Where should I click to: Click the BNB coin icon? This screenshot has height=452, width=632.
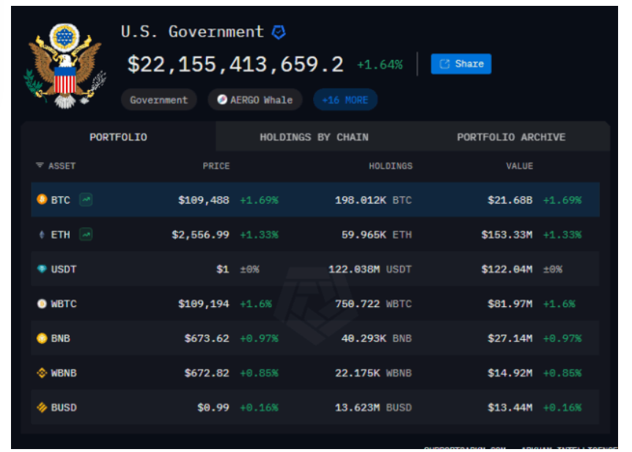pos(42,338)
